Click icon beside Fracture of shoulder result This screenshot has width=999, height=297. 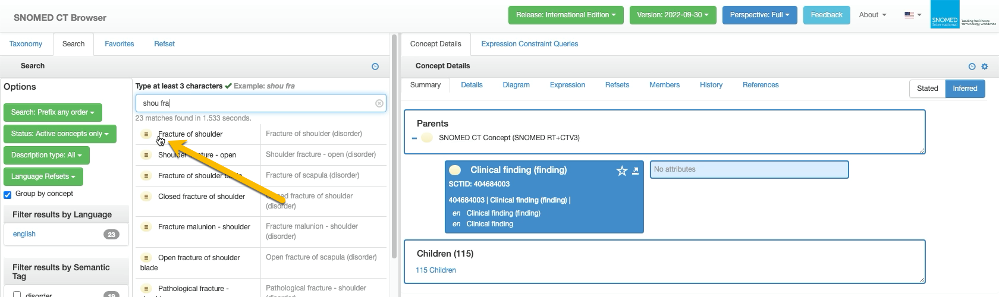[146, 134]
